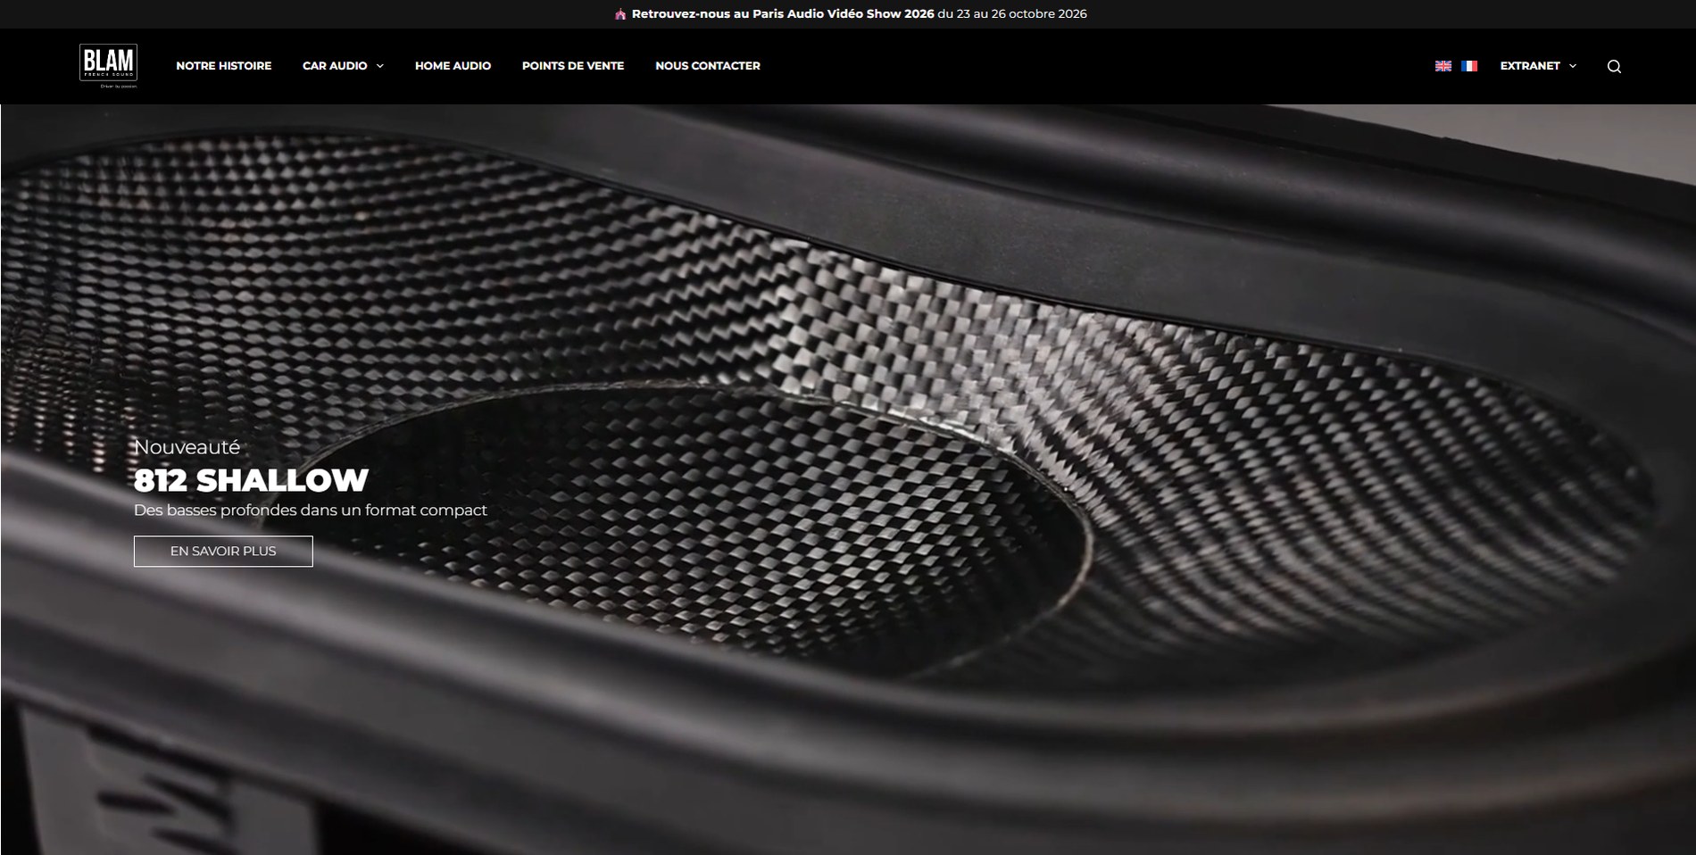This screenshot has height=855, width=1696.
Task: Open NOUS CONTACTER page
Action: tap(708, 66)
